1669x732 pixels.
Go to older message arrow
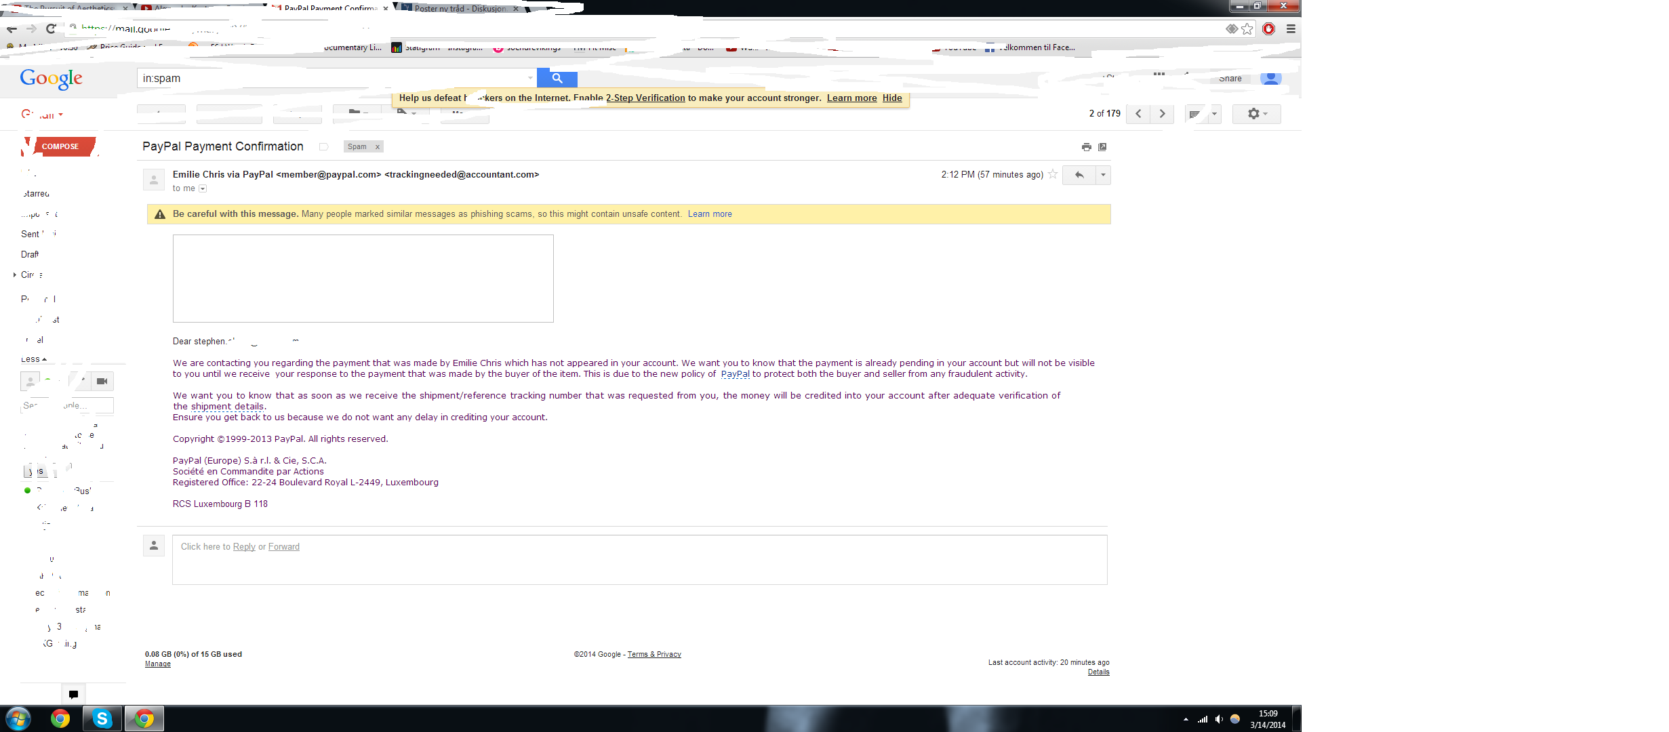point(1162,114)
